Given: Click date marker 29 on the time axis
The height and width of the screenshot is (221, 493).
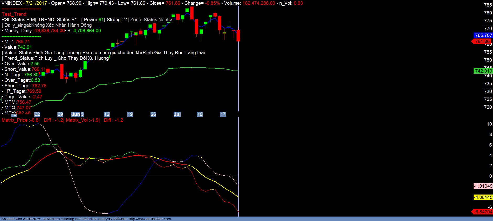Looking at the screenshot, I should coord(60,114).
